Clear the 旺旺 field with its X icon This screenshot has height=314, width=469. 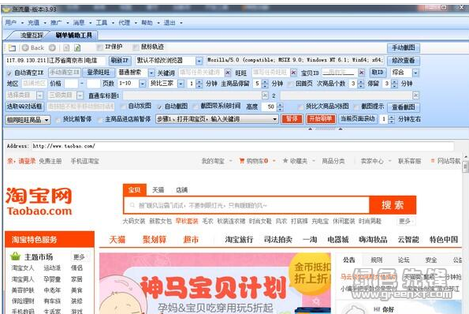293,73
